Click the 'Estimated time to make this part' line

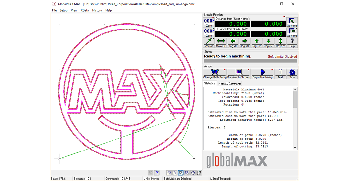[247, 112]
